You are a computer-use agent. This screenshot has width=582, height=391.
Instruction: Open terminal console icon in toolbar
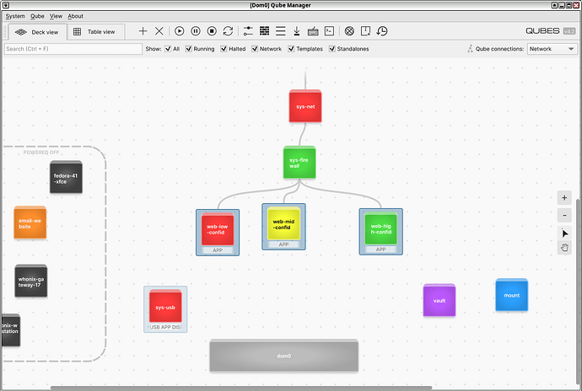click(x=329, y=31)
